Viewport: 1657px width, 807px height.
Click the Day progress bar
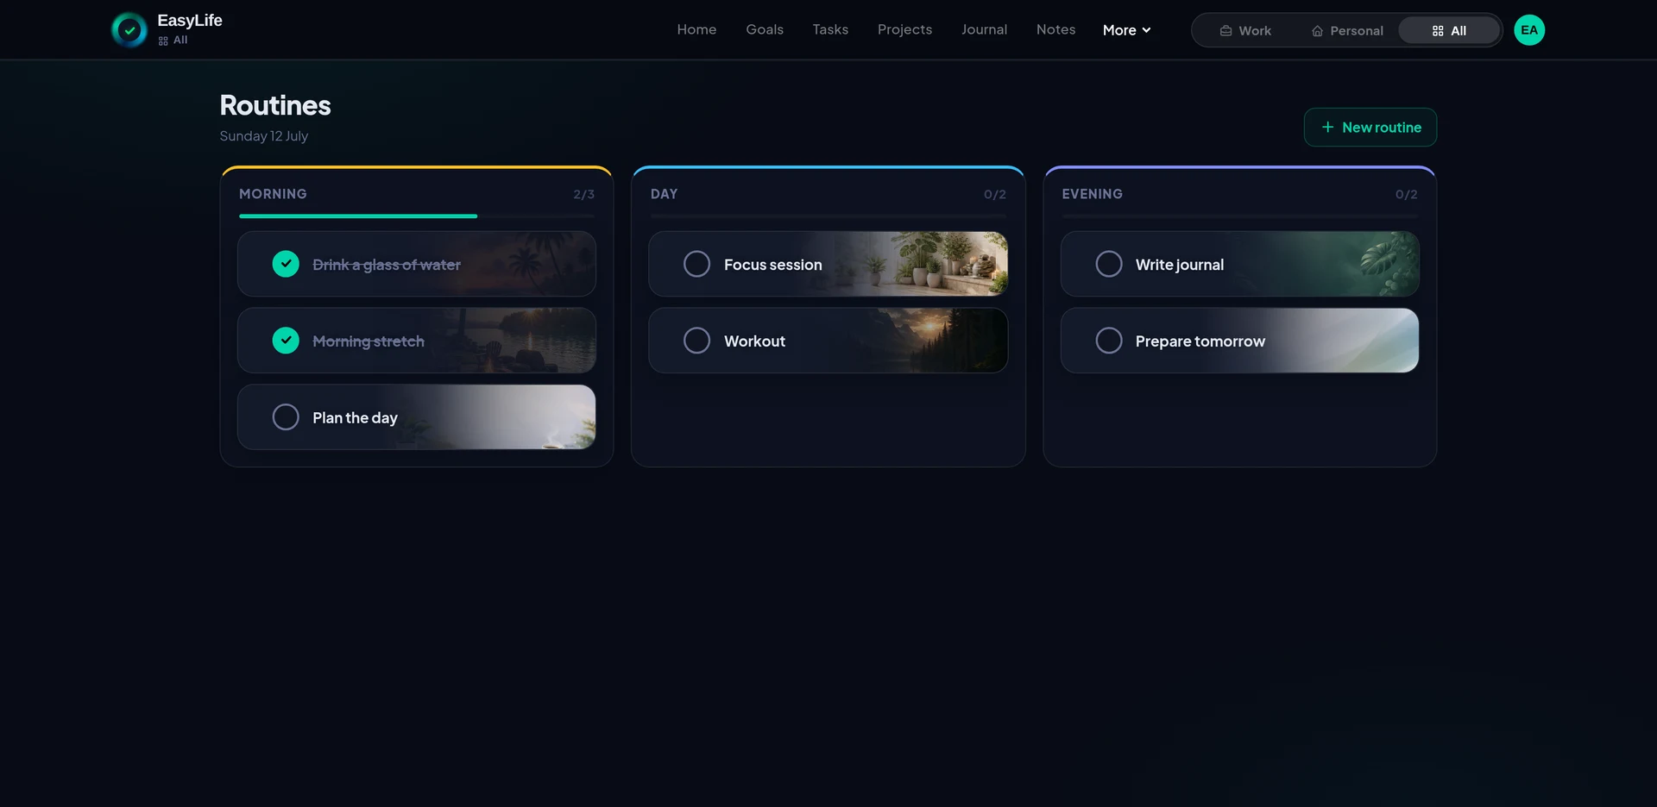click(828, 216)
